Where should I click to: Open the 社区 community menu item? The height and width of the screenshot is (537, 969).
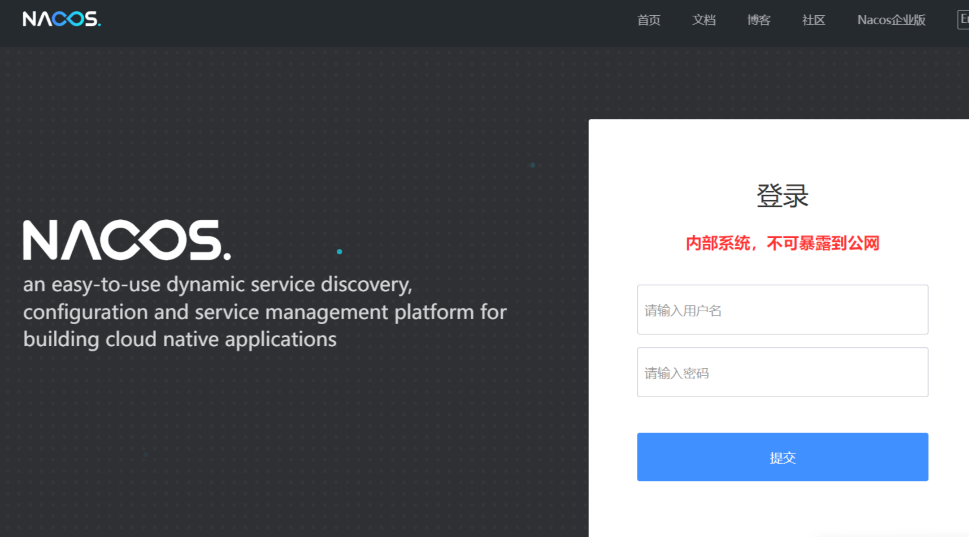click(x=813, y=20)
